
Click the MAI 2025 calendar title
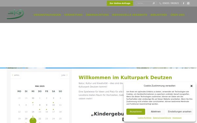(40, 86)
